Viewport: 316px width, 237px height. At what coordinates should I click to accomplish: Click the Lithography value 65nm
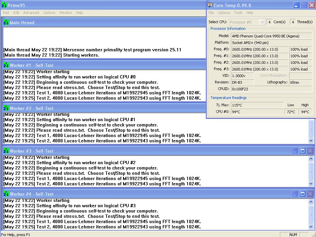pyautogui.click(x=301, y=82)
